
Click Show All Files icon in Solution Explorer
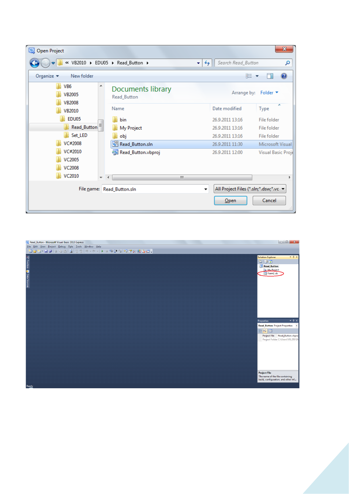point(266,262)
